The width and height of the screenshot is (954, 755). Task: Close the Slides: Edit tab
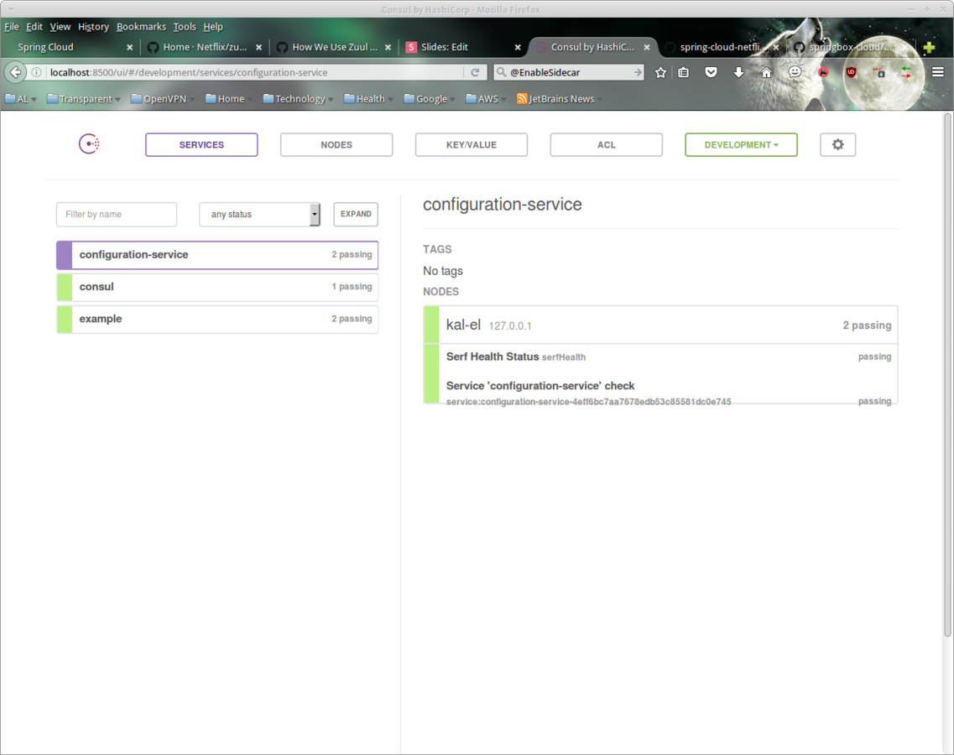pos(517,47)
